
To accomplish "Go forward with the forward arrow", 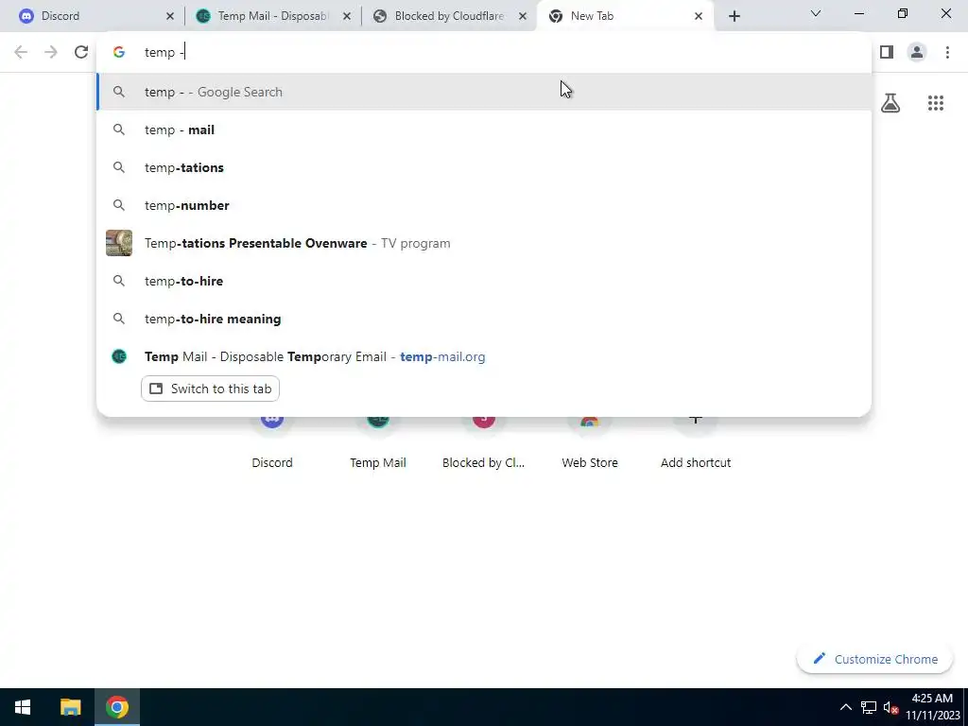I will (x=51, y=52).
